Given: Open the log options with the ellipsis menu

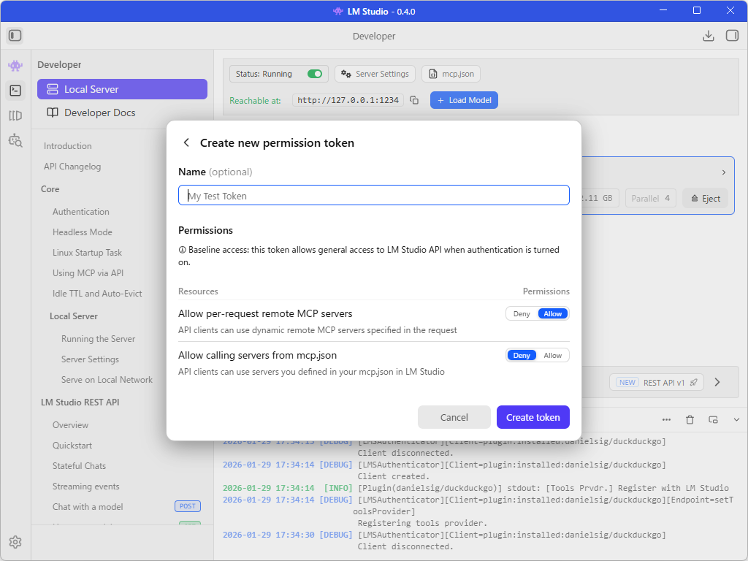Looking at the screenshot, I should [666, 420].
